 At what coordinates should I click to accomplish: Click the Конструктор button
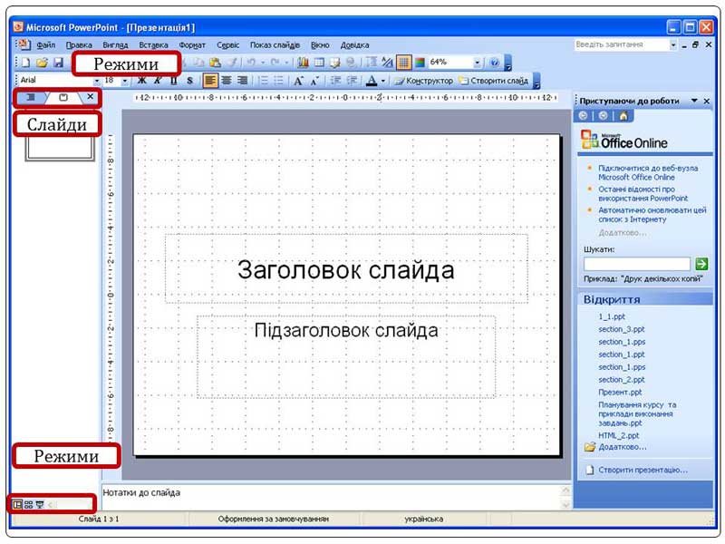pos(423,81)
